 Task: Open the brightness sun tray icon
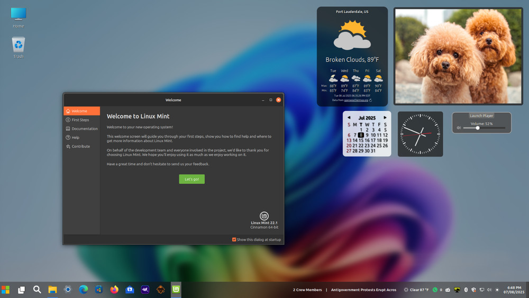[x=497, y=290]
